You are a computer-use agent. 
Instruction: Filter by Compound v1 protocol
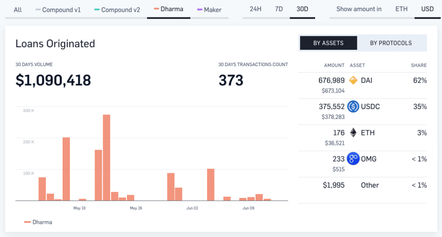click(x=58, y=10)
